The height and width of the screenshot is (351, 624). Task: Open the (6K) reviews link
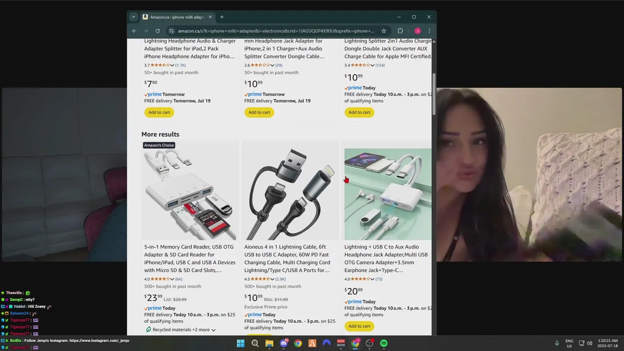179,279
